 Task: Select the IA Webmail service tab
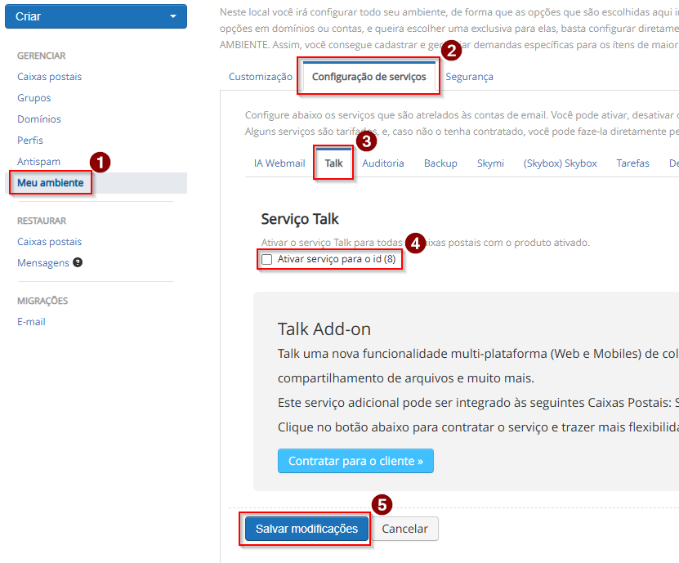(x=279, y=163)
